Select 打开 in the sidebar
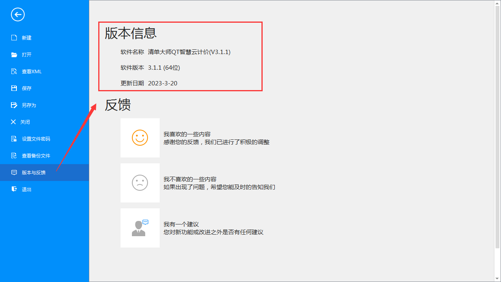 (x=45, y=54)
